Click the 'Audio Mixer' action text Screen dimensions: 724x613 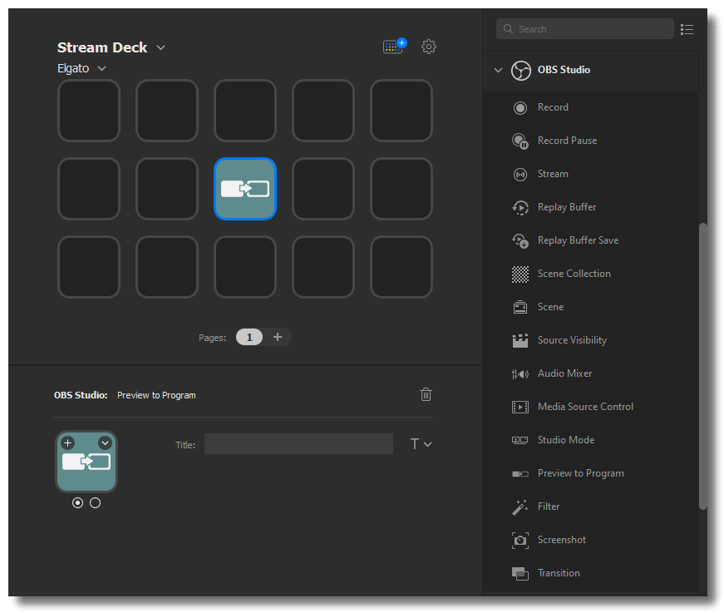564,373
